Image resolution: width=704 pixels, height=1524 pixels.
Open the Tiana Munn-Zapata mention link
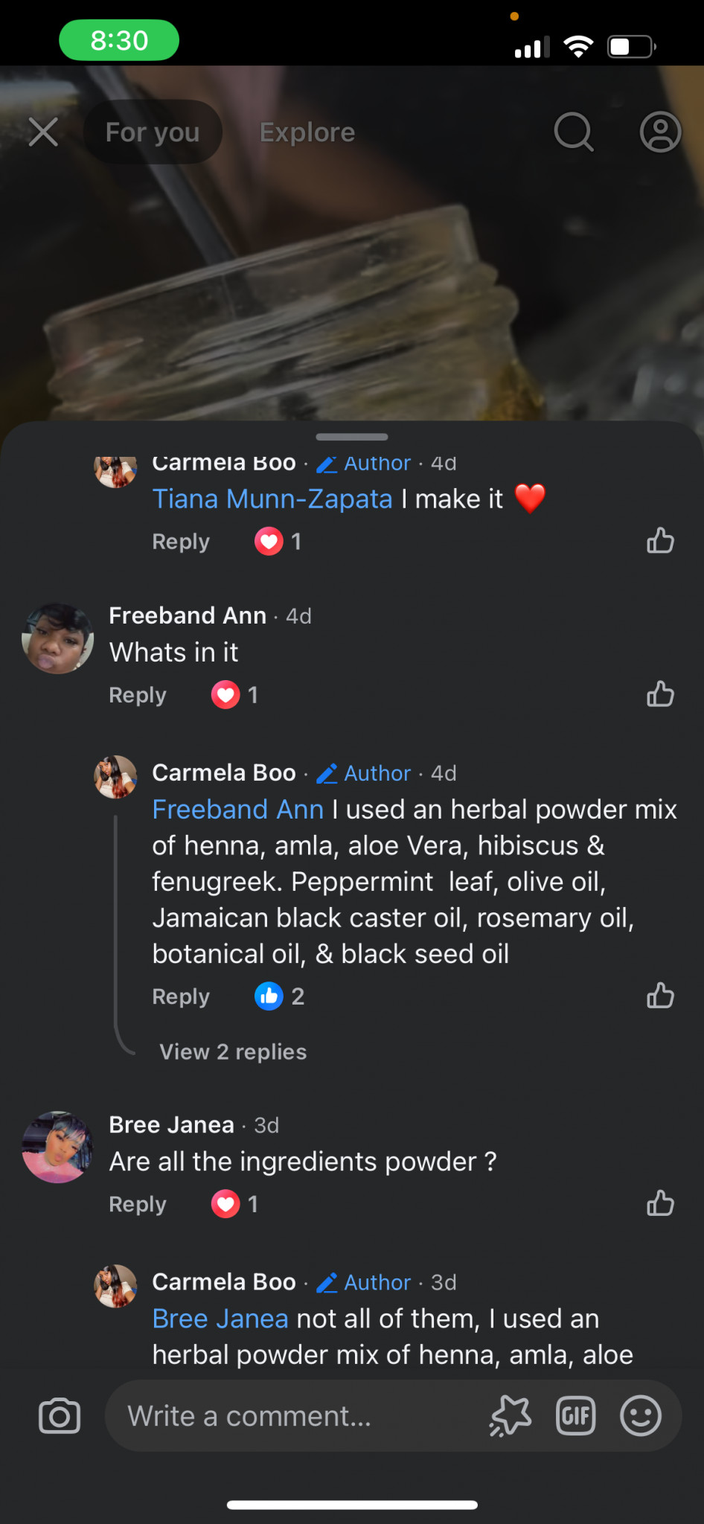click(x=272, y=499)
